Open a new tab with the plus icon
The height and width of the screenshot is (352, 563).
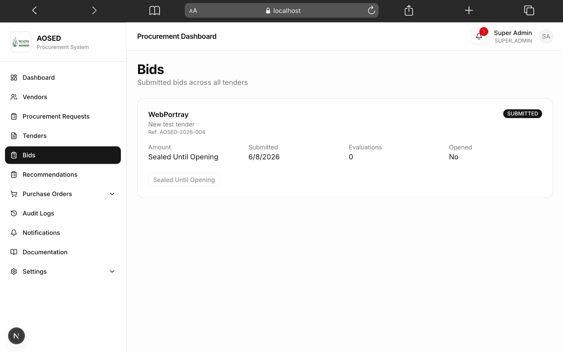point(469,10)
